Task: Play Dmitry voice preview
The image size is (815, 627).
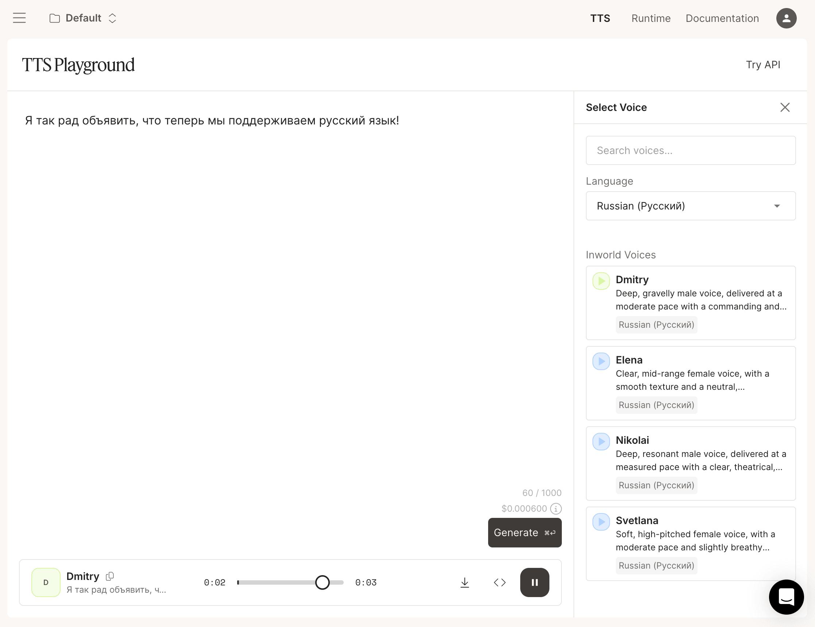Action: click(x=601, y=281)
